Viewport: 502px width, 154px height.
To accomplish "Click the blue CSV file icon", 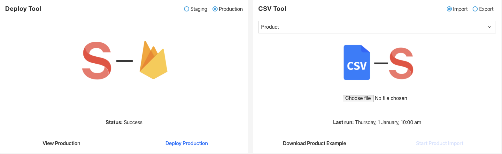I will [357, 63].
